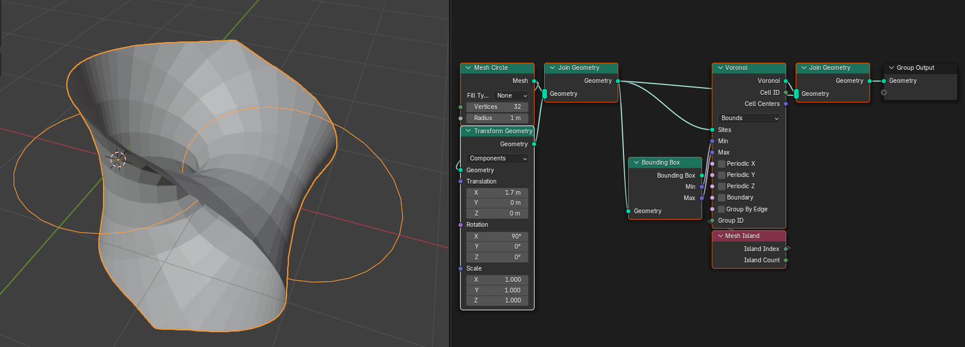Select the Translation Y value field
The image size is (965, 347).
point(497,203)
